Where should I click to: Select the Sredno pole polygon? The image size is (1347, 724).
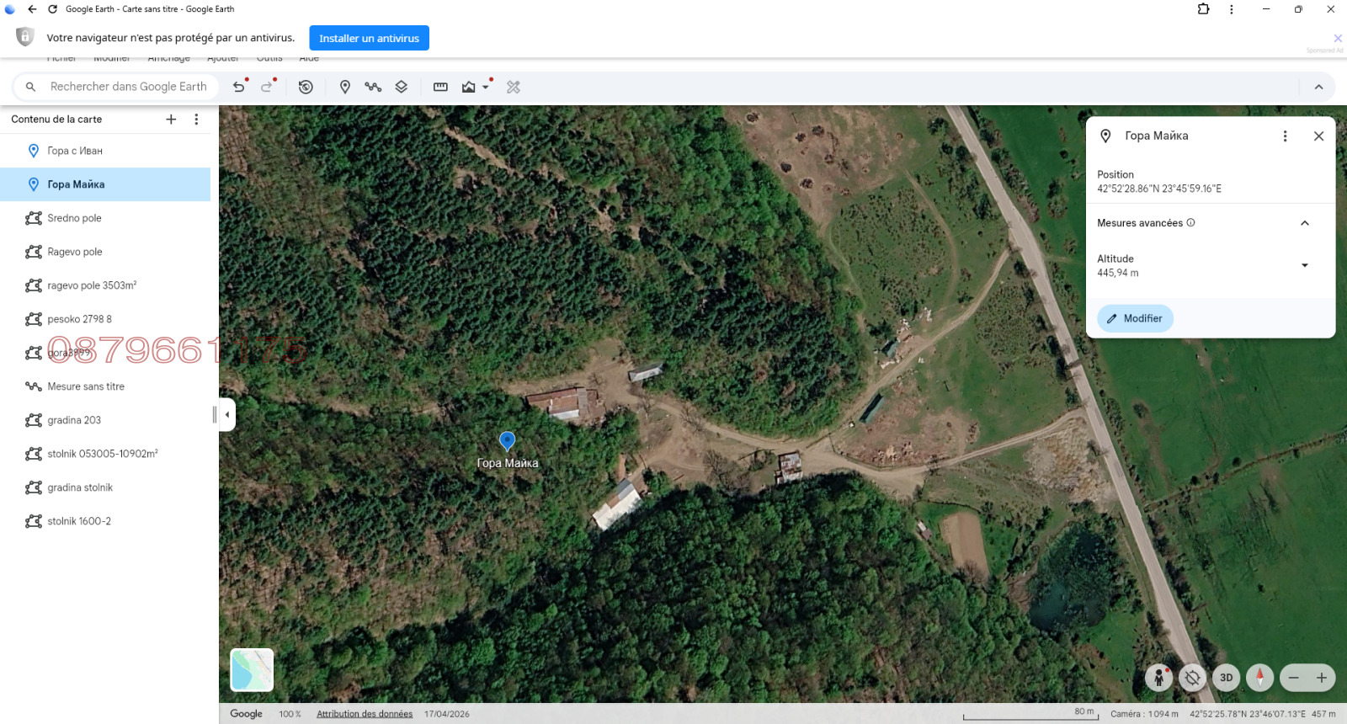pos(105,218)
